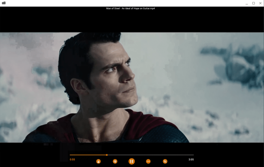The height and width of the screenshot is (167, 264).
Task: Open the subtitles and audio tracks icon
Action: click(115, 161)
